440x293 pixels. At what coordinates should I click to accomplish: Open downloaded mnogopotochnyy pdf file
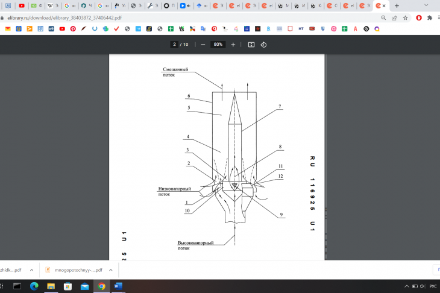click(75, 270)
